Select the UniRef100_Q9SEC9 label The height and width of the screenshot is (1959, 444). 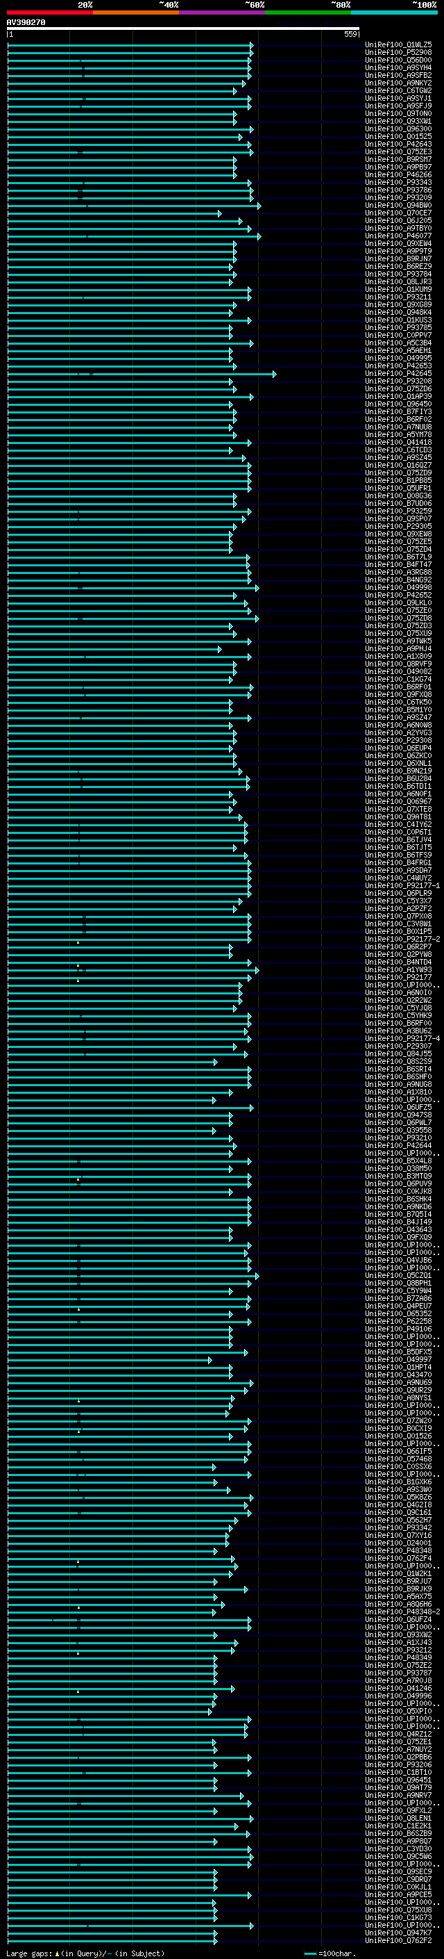pyautogui.click(x=398, y=1871)
